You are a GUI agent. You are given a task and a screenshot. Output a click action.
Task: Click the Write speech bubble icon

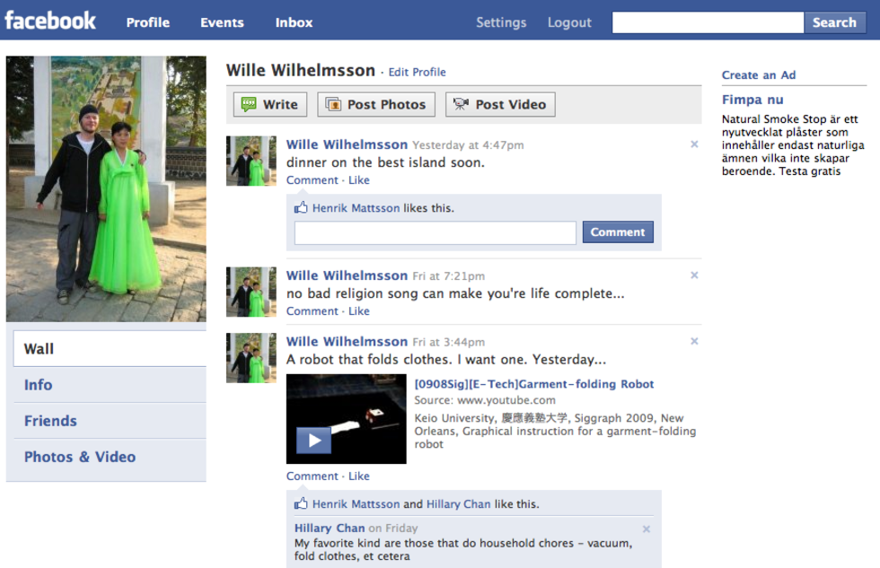[249, 105]
